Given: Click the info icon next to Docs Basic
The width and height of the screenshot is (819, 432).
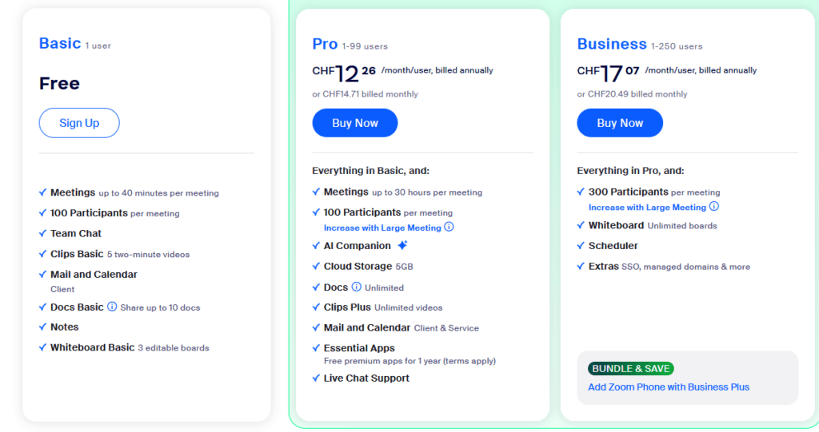Looking at the screenshot, I should pos(112,307).
